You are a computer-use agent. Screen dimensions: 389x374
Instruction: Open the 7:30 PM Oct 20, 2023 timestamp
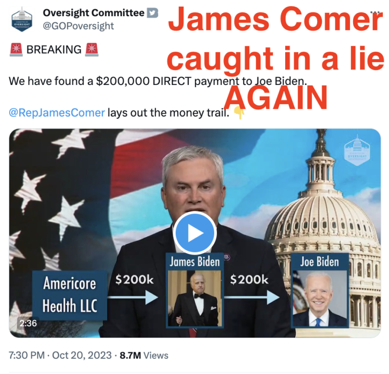(x=60, y=355)
